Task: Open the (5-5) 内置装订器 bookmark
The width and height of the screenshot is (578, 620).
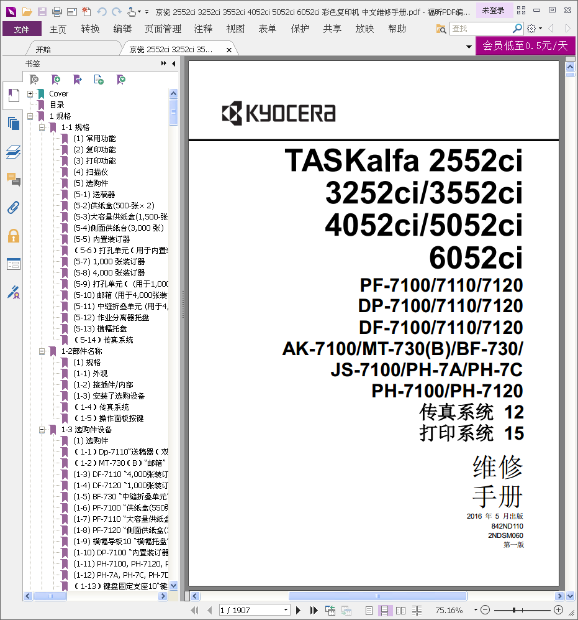Action: coord(101,239)
